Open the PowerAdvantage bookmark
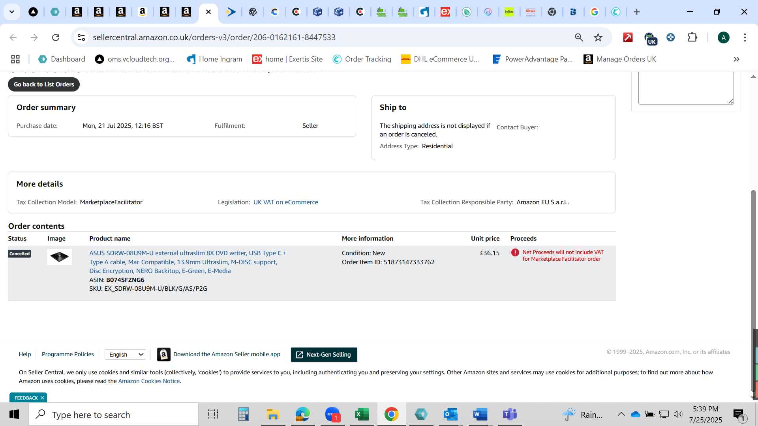Viewport: 758px width, 426px height. [x=533, y=59]
